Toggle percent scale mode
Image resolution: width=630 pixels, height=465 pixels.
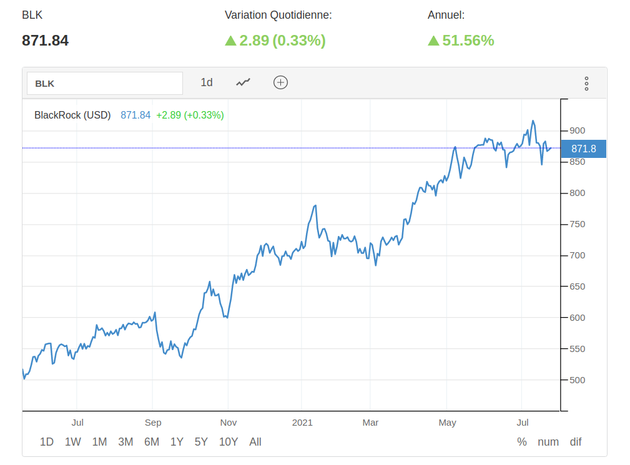522,442
